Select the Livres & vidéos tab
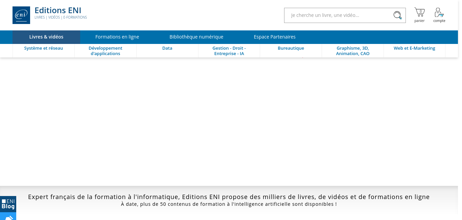This screenshot has width=462, height=220. 46,37
